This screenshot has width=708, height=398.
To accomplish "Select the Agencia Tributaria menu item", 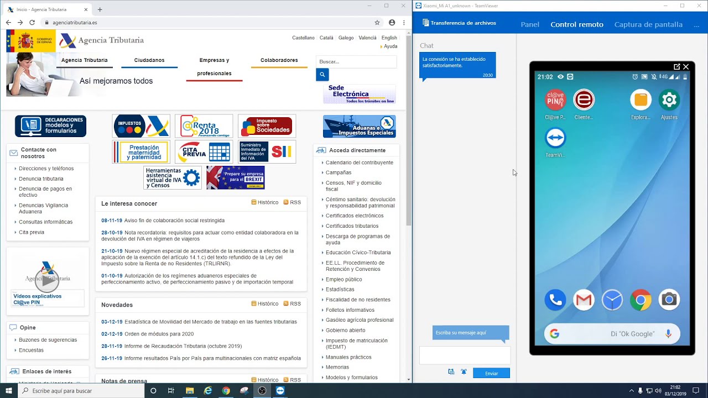I will pos(85,60).
